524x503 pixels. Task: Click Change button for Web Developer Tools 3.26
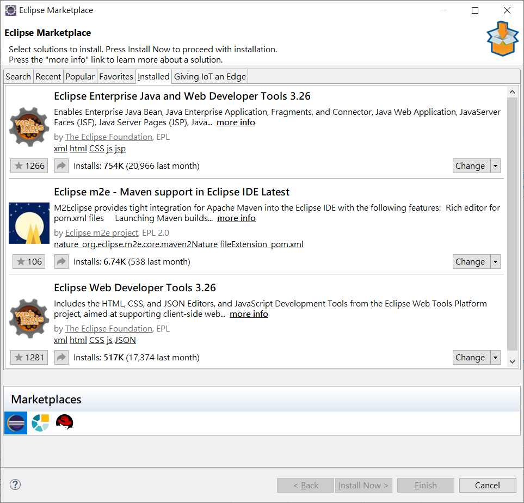tap(471, 358)
